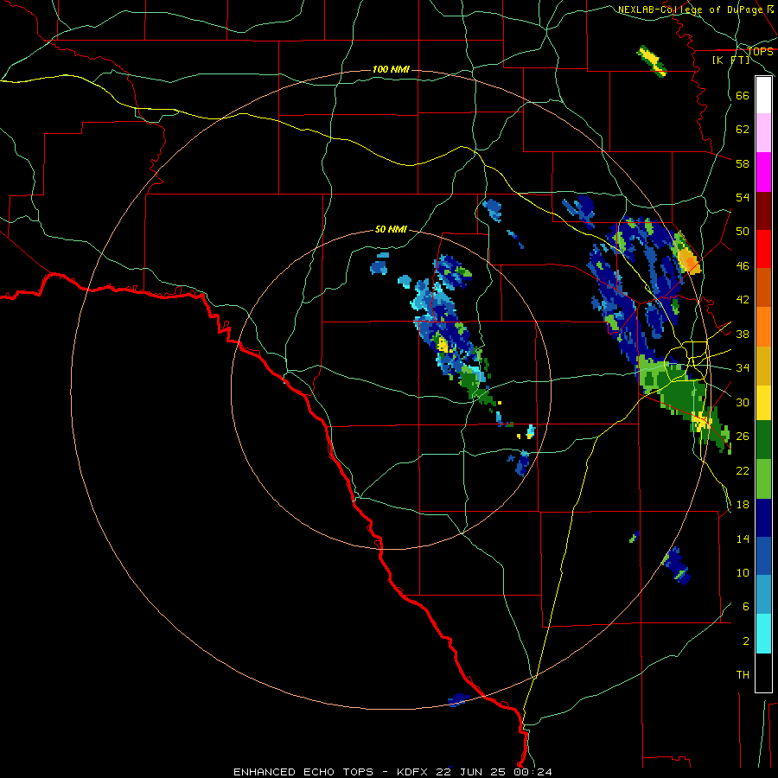Click the 100 NMI range ring label
This screenshot has height=778, width=778.
click(391, 69)
